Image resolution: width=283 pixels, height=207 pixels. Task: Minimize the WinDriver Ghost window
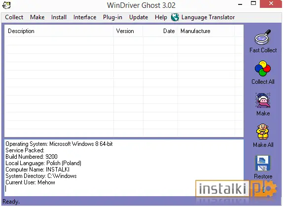pyautogui.click(x=240, y=4)
